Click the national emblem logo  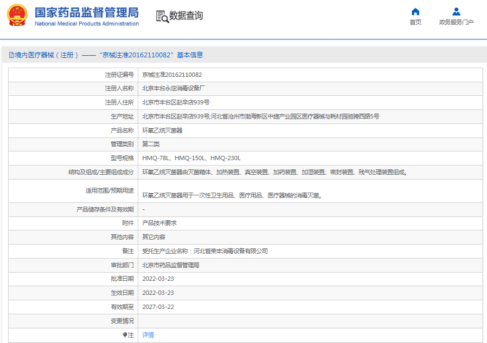coord(17,15)
